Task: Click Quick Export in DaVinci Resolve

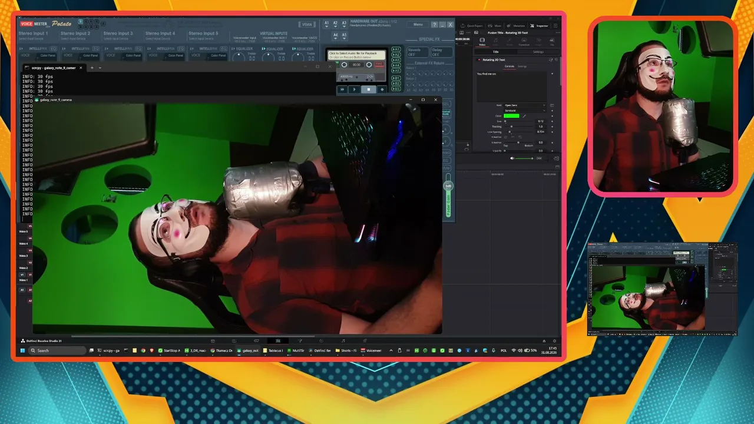Action: tap(472, 26)
